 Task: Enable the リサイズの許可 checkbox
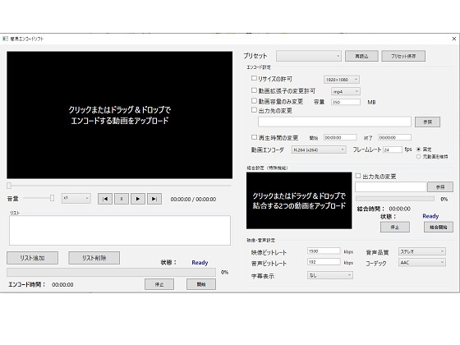pyautogui.click(x=254, y=78)
